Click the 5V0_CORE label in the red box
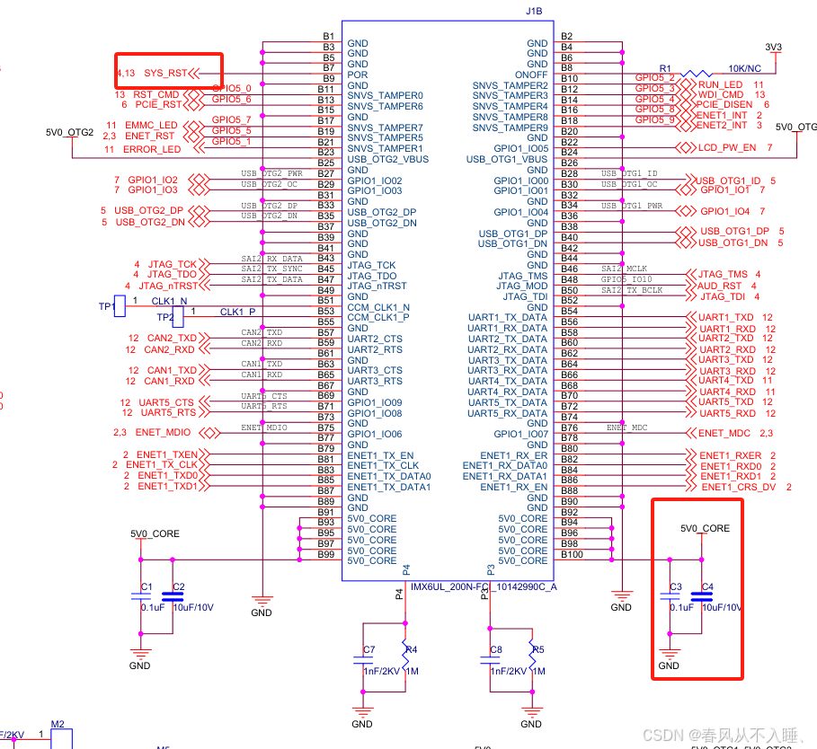This screenshot has width=817, height=749. (706, 528)
